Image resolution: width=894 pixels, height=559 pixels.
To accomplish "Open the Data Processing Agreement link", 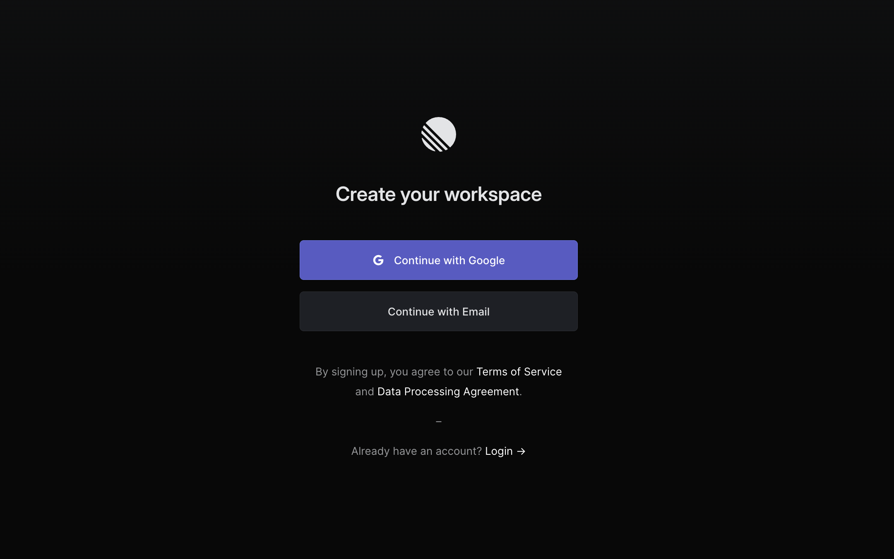I will click(448, 392).
